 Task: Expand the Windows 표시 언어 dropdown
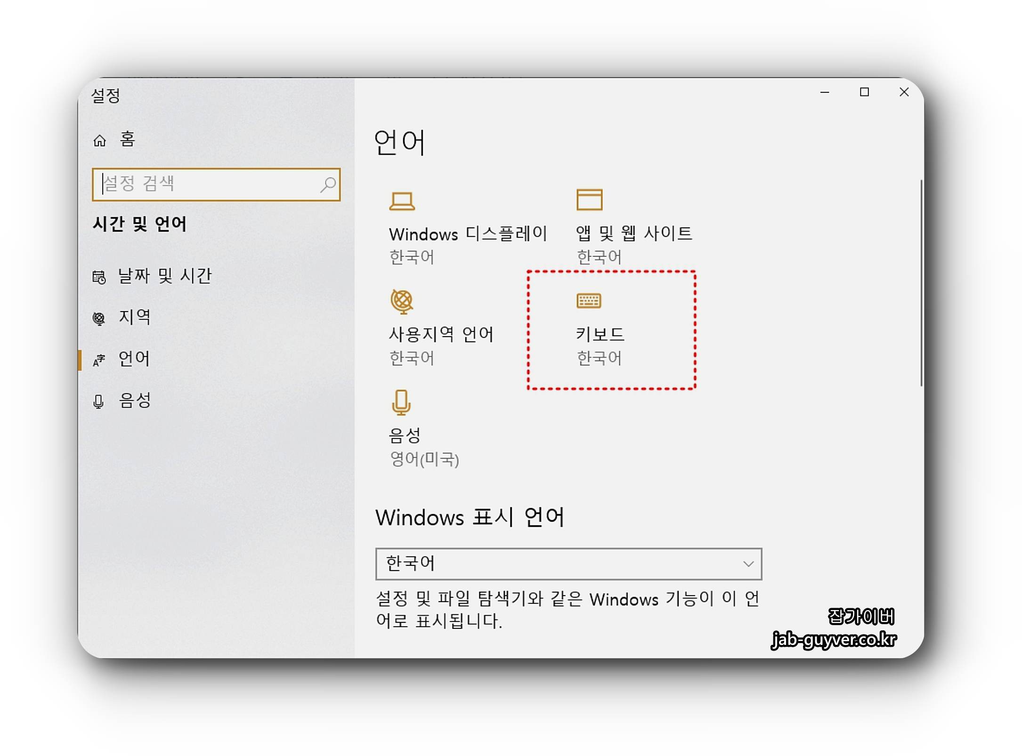coord(568,563)
